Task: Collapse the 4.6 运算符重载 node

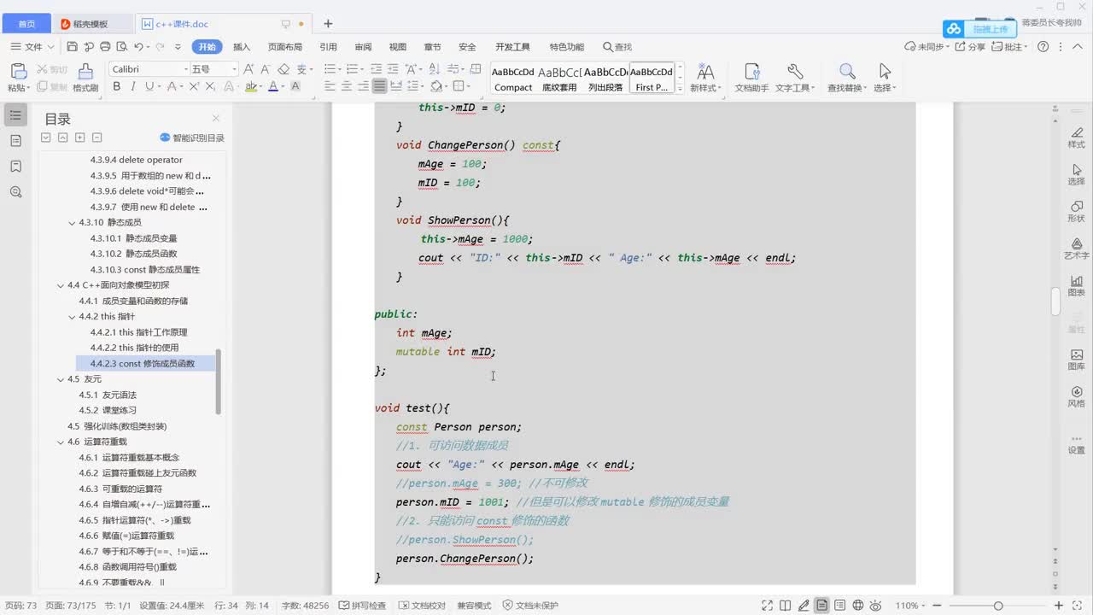Action: pos(60,442)
